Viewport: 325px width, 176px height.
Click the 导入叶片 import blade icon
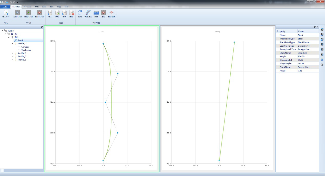tap(6, 13)
